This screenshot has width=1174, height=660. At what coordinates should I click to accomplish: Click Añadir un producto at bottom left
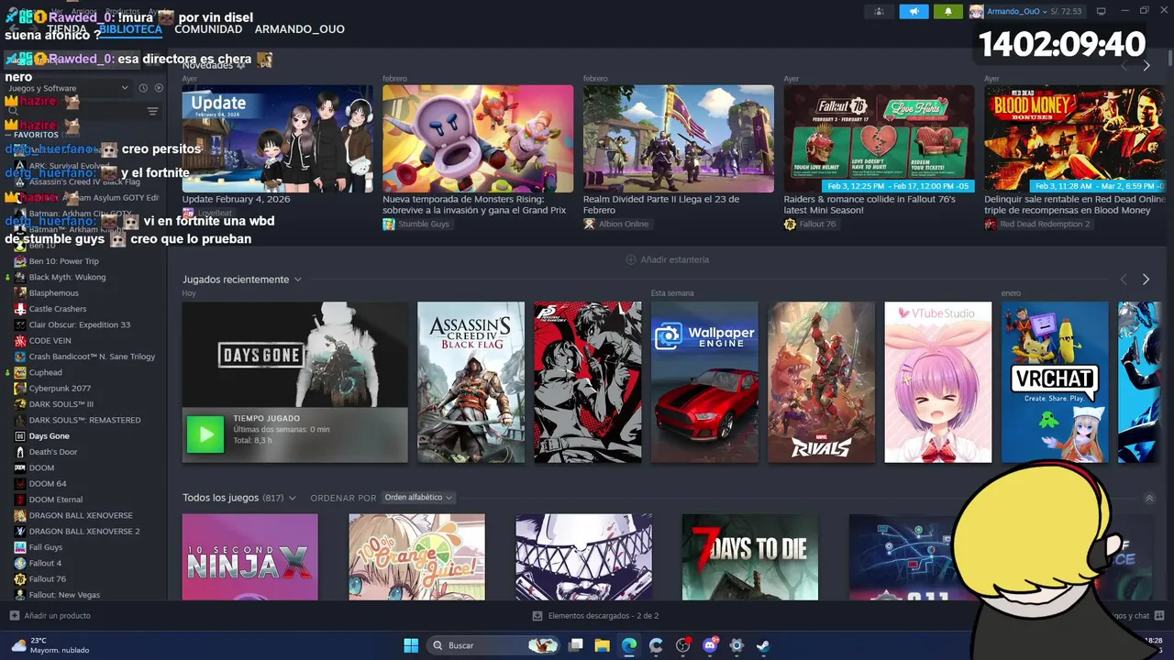tap(50, 616)
